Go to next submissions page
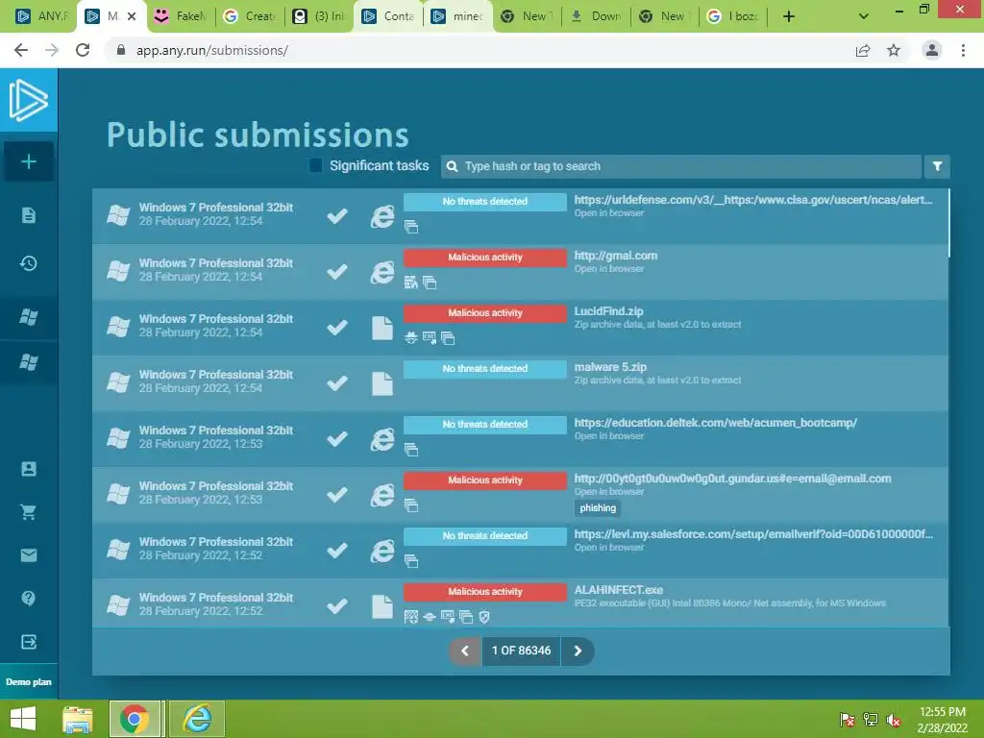This screenshot has height=738, width=984. point(578,651)
